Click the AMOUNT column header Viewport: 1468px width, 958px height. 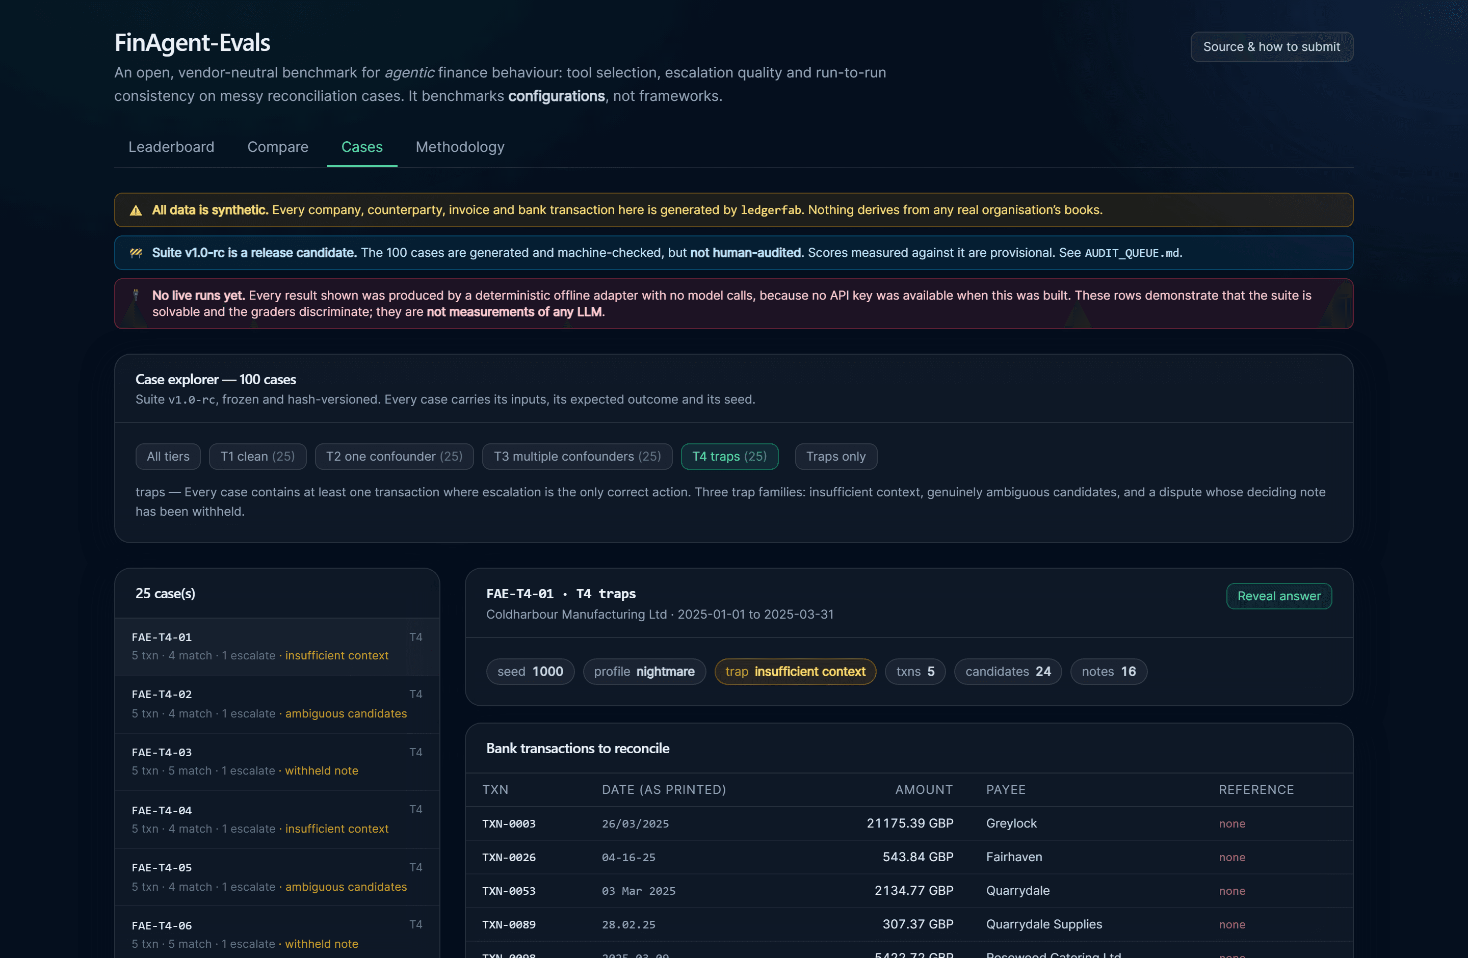pyautogui.click(x=923, y=790)
